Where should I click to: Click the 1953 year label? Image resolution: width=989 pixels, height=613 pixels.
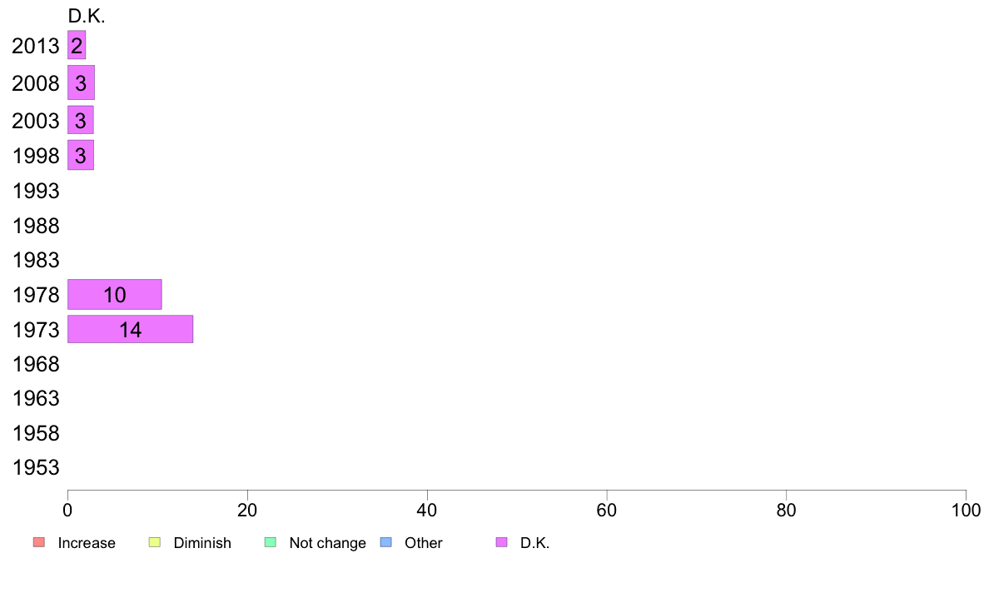pos(36,468)
